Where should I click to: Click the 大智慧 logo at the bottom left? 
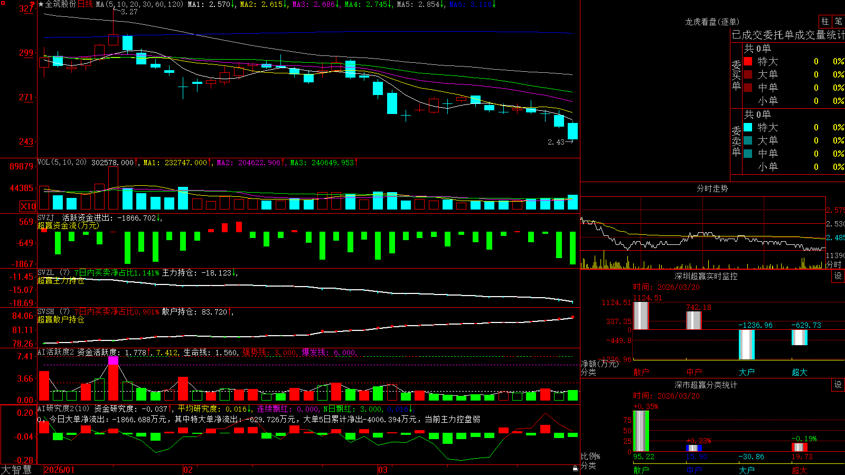(x=16, y=469)
